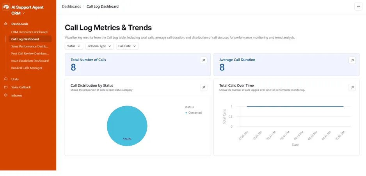Click the 05:55 PM axis label
This screenshot has width=366, height=176.
[340, 135]
